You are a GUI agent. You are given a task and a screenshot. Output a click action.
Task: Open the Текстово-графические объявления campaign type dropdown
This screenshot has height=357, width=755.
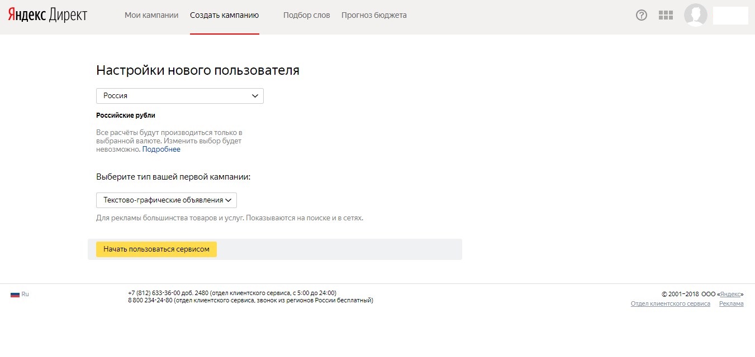167,200
